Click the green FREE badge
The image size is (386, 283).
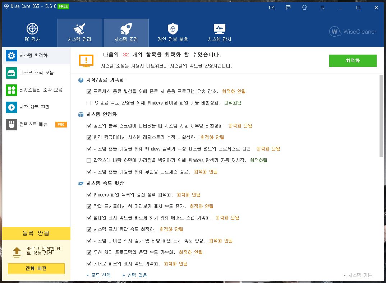click(63, 6)
